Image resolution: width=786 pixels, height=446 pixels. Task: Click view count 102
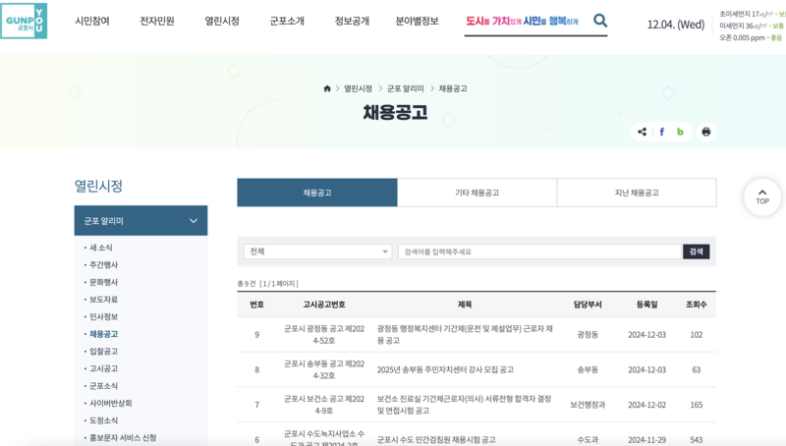point(697,335)
